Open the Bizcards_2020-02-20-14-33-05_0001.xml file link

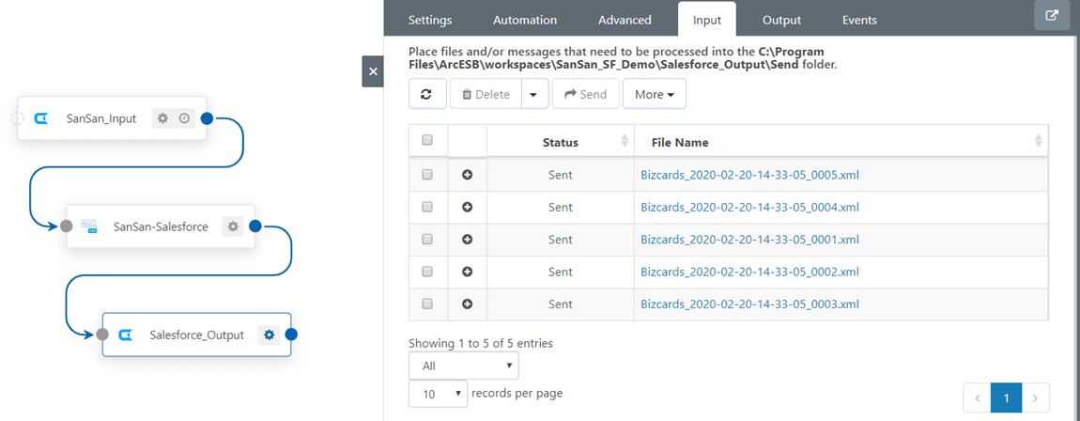749,240
